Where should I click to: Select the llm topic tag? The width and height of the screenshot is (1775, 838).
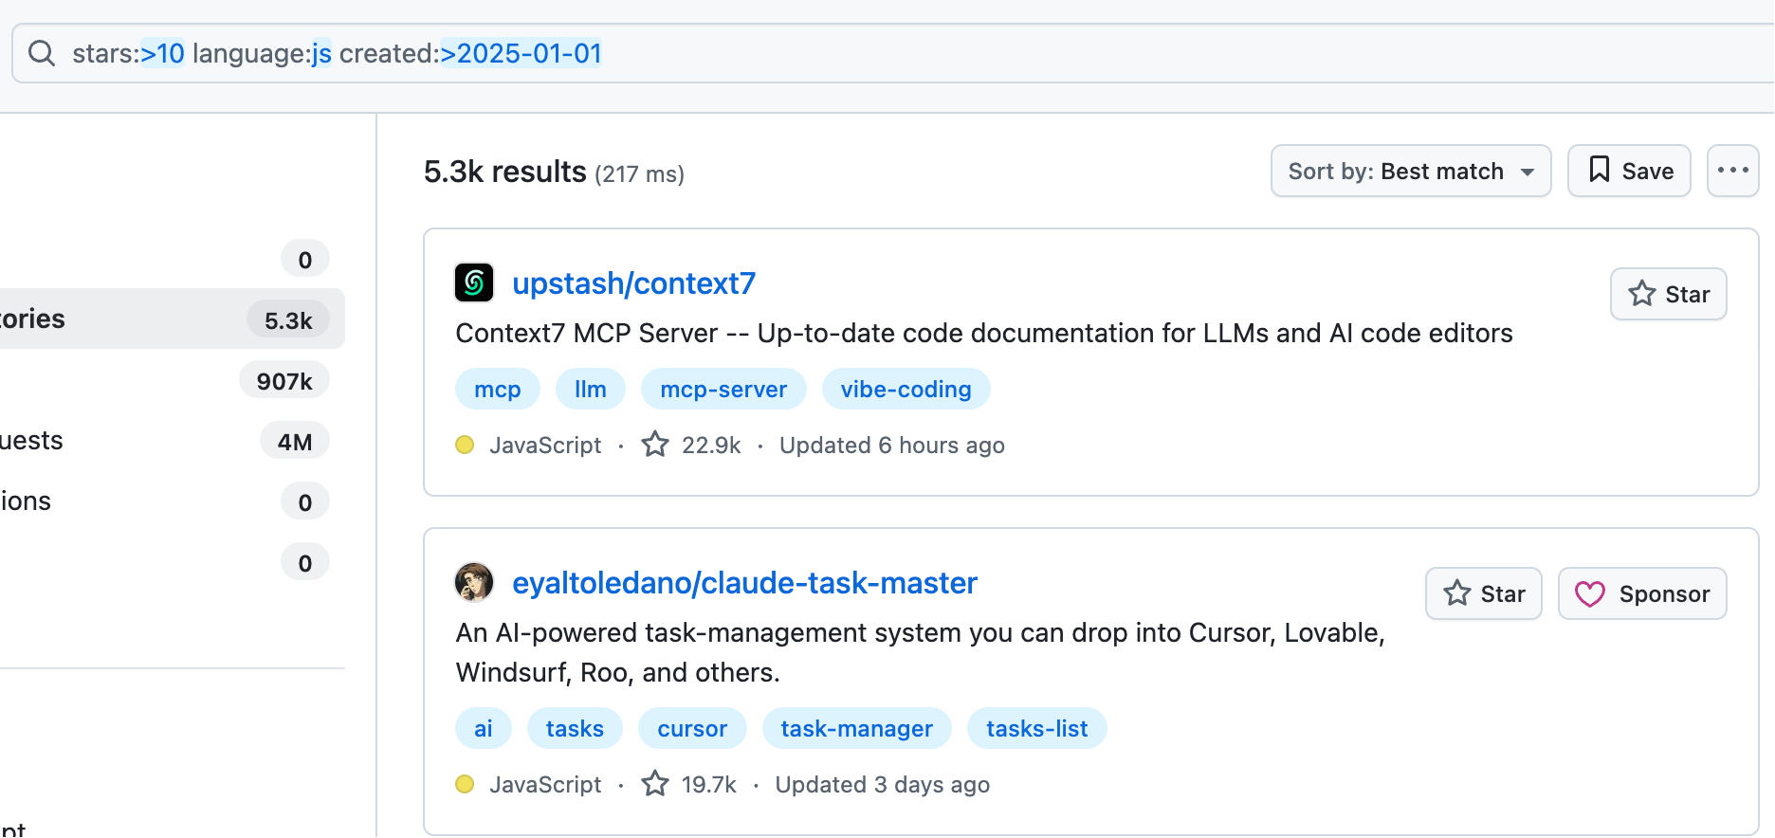(x=591, y=390)
